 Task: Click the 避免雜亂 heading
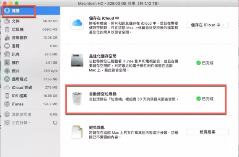pyautogui.click(x=97, y=128)
